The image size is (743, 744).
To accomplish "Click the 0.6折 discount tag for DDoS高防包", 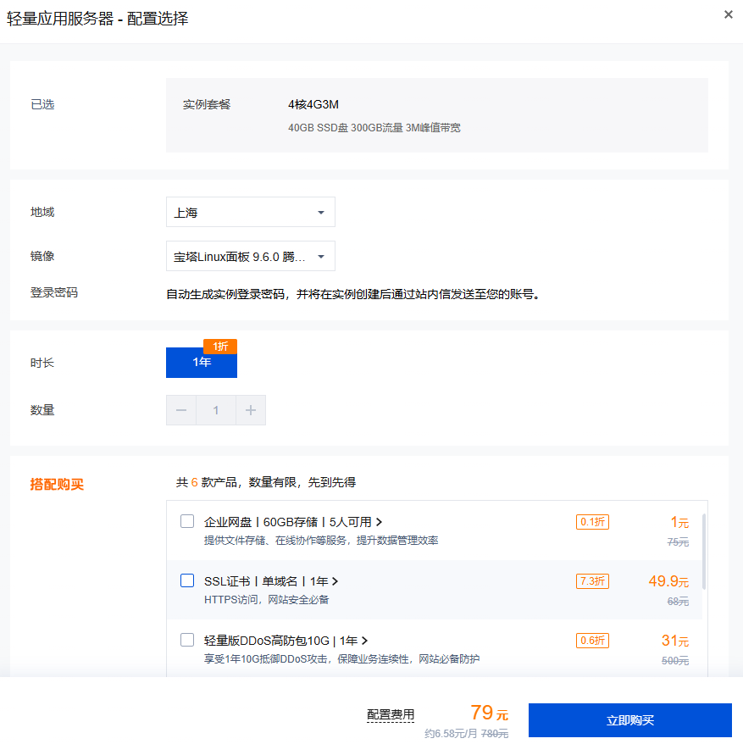I will click(592, 641).
